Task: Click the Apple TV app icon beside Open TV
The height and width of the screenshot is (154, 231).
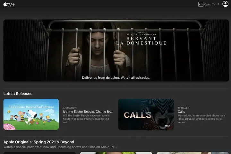Action: (201, 4)
